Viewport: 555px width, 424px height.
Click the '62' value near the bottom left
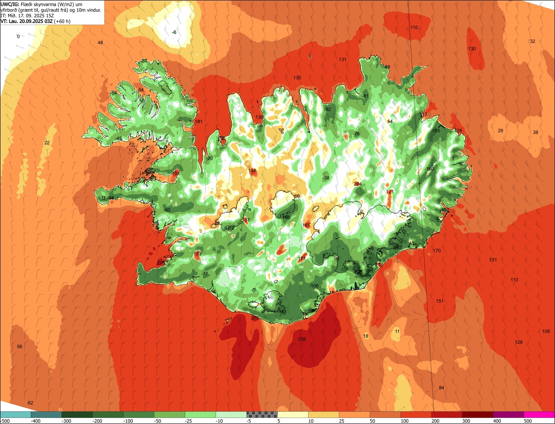pyautogui.click(x=30, y=403)
